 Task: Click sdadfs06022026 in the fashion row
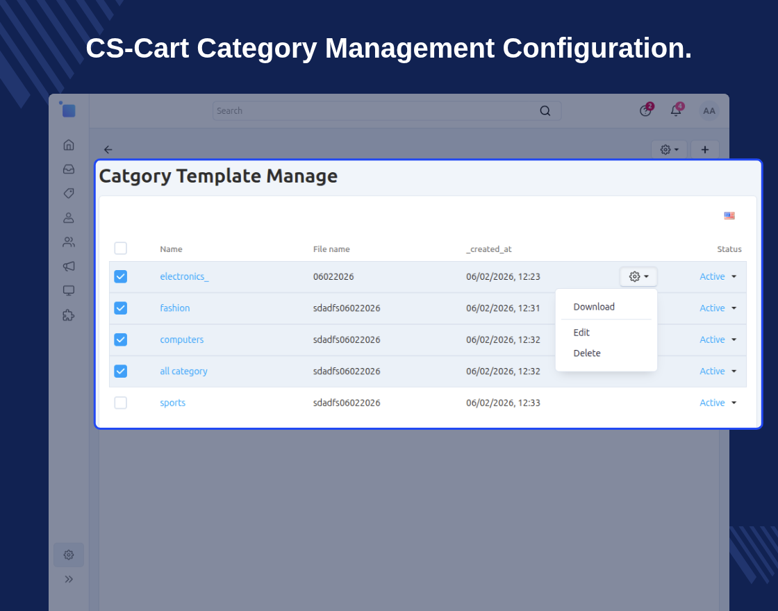pyautogui.click(x=347, y=308)
